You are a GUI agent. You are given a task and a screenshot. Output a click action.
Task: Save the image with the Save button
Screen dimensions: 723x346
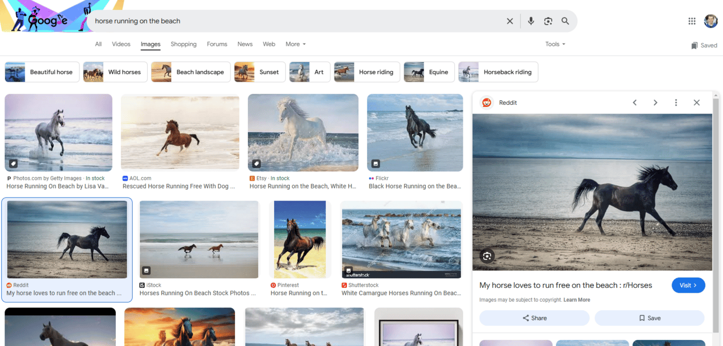click(x=650, y=318)
